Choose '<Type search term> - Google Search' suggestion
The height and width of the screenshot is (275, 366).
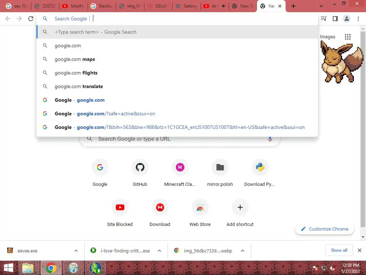tap(177, 32)
